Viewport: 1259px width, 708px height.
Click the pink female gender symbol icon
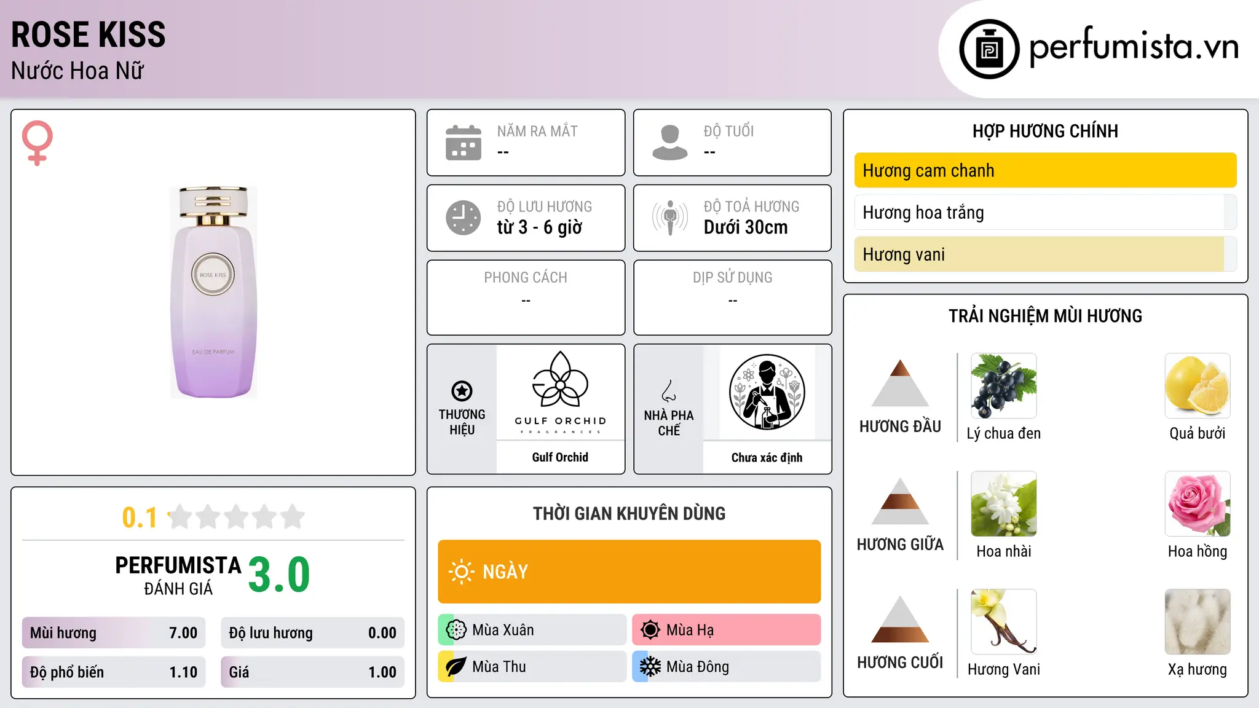(x=37, y=143)
